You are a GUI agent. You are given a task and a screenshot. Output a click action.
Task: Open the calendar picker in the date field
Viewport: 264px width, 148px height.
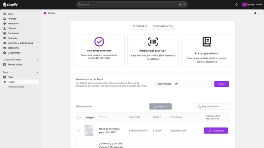pos(177,84)
